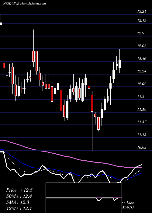The height and width of the screenshot is (213, 152).
Task: Click the 5MA : 12.3 readout
Action: click(18, 202)
